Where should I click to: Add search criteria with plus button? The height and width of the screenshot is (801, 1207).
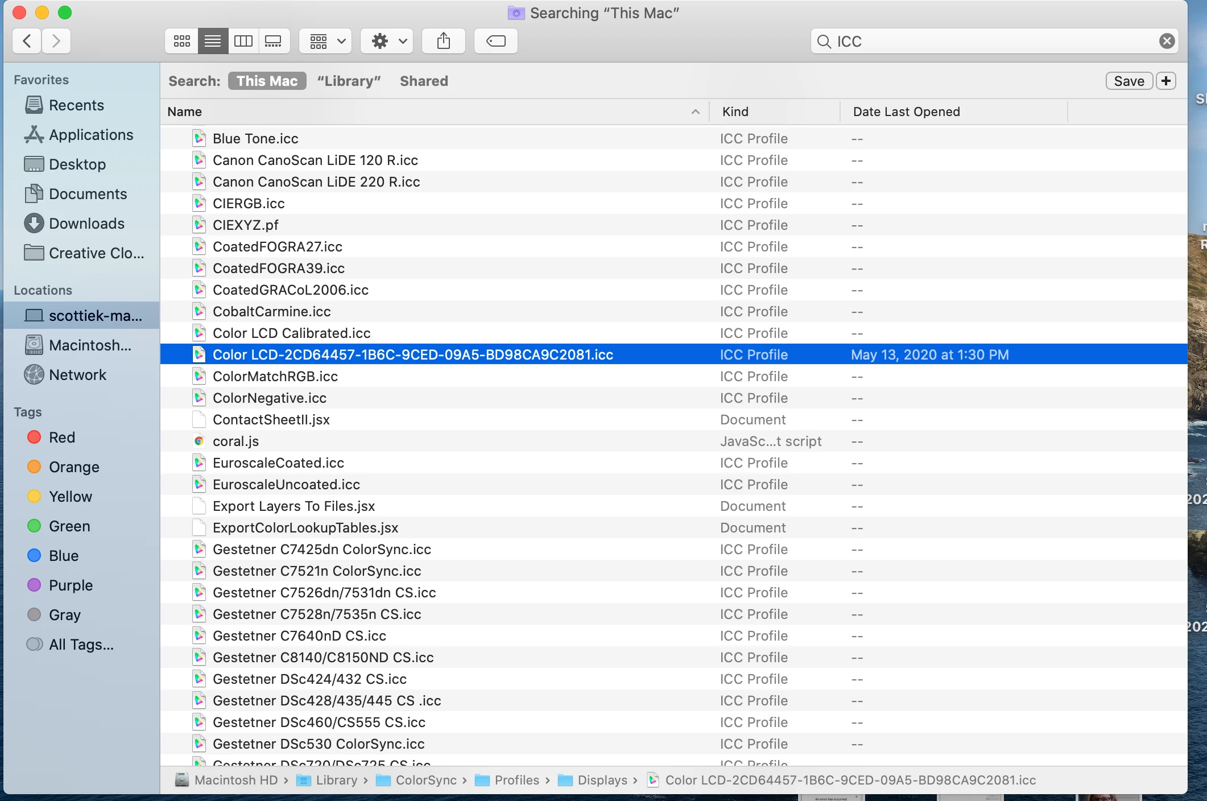coord(1166,81)
